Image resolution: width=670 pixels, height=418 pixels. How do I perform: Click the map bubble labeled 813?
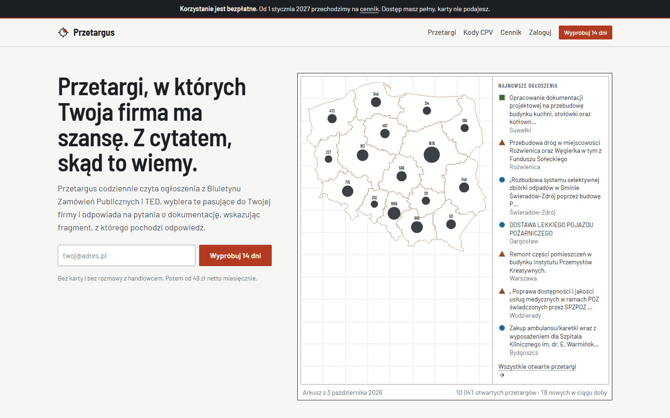click(362, 155)
